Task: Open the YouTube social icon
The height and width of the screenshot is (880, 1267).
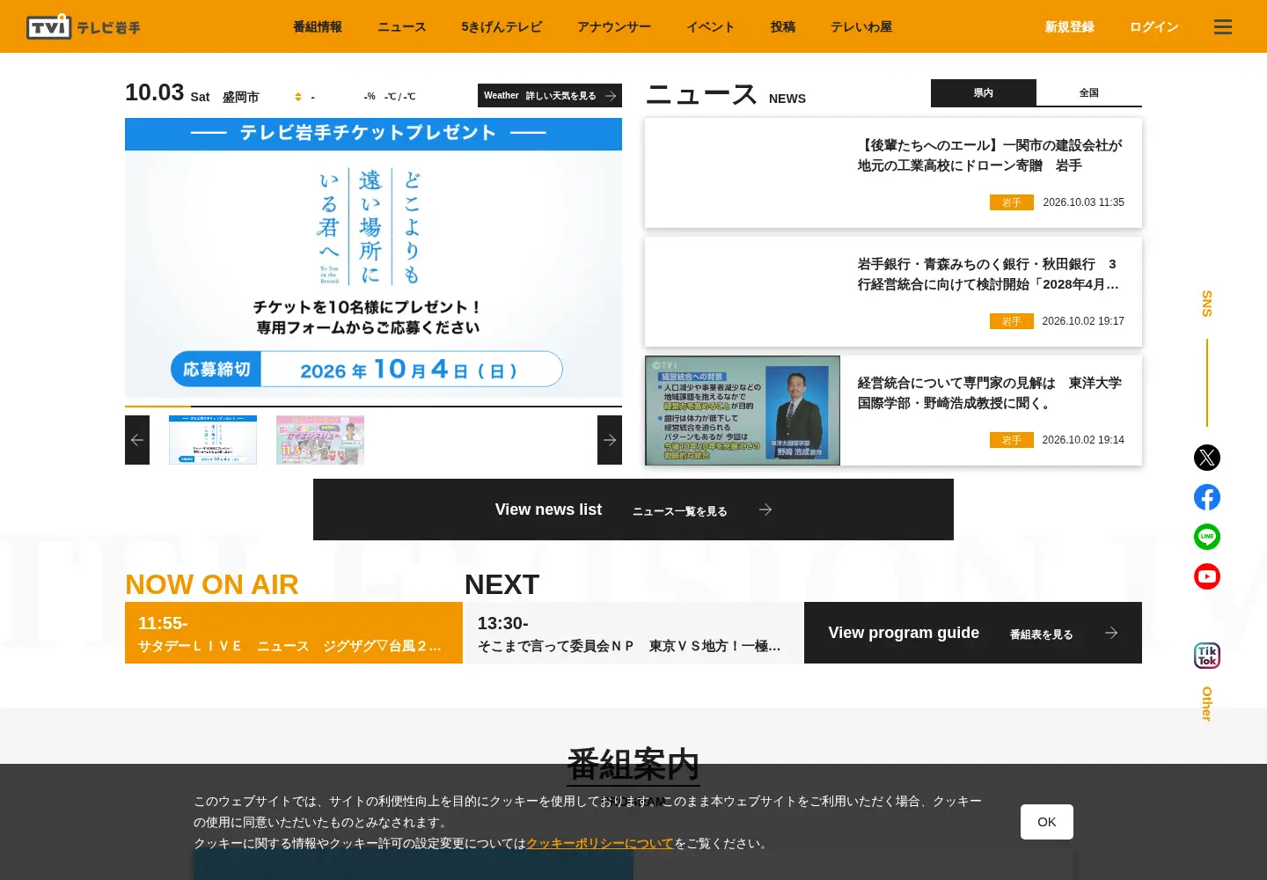Action: [1207, 576]
